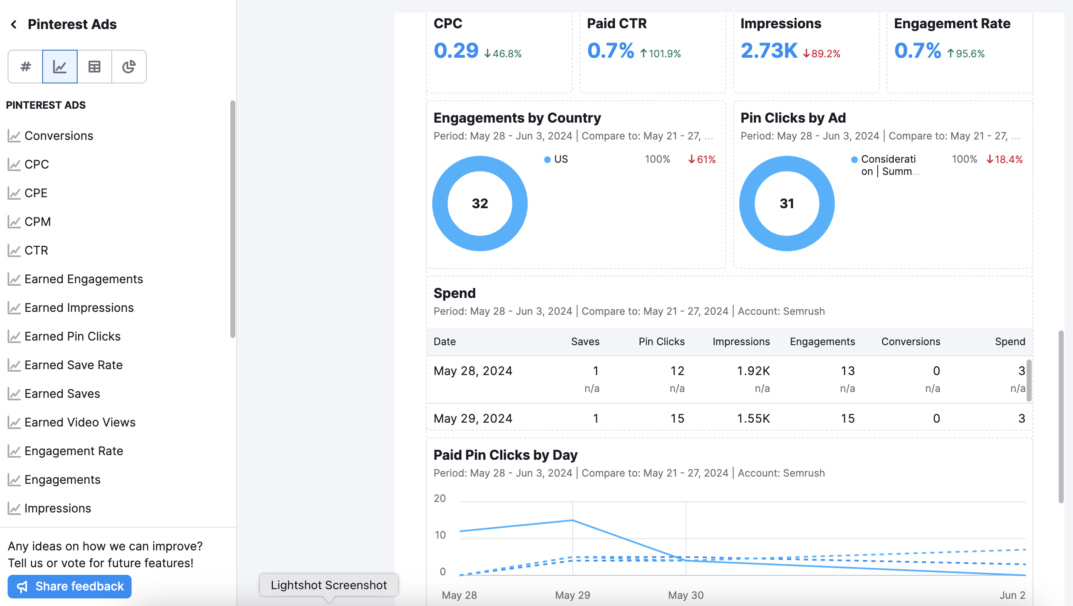Click the Paid Pin Clicks by Day chart line

tap(572, 520)
